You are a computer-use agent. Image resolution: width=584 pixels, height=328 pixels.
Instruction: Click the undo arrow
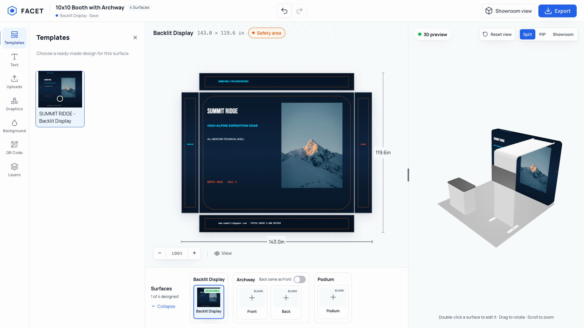[x=284, y=11]
